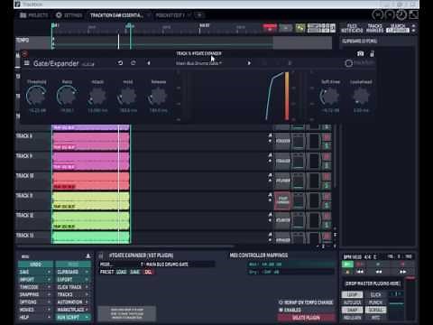The width and height of the screenshot is (433, 325).
Task: Open the Options menu
Action: click(x=35, y=302)
